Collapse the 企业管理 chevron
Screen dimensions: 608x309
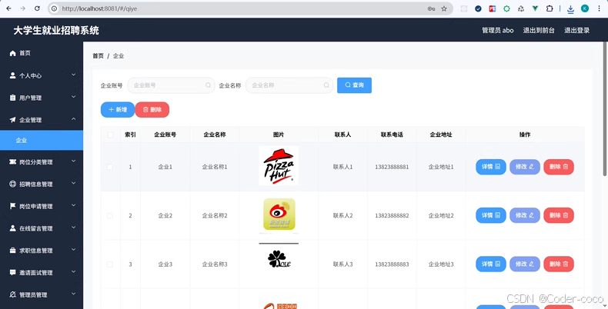coord(73,119)
